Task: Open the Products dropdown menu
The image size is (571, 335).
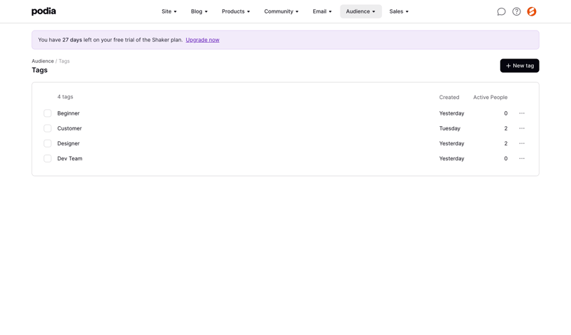Action: (236, 11)
